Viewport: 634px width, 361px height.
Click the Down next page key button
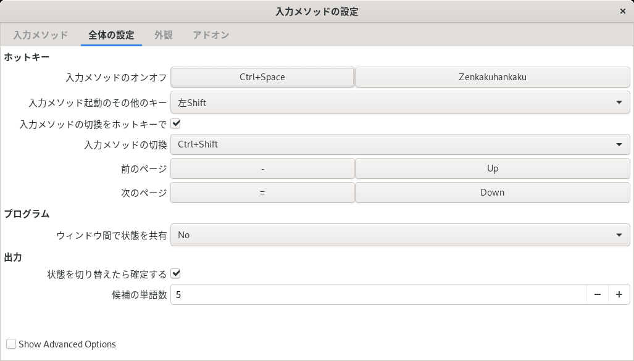[x=493, y=193]
